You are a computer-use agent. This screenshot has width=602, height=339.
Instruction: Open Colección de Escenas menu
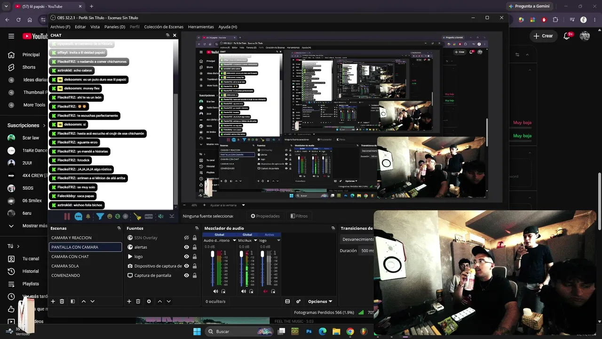[x=164, y=27]
